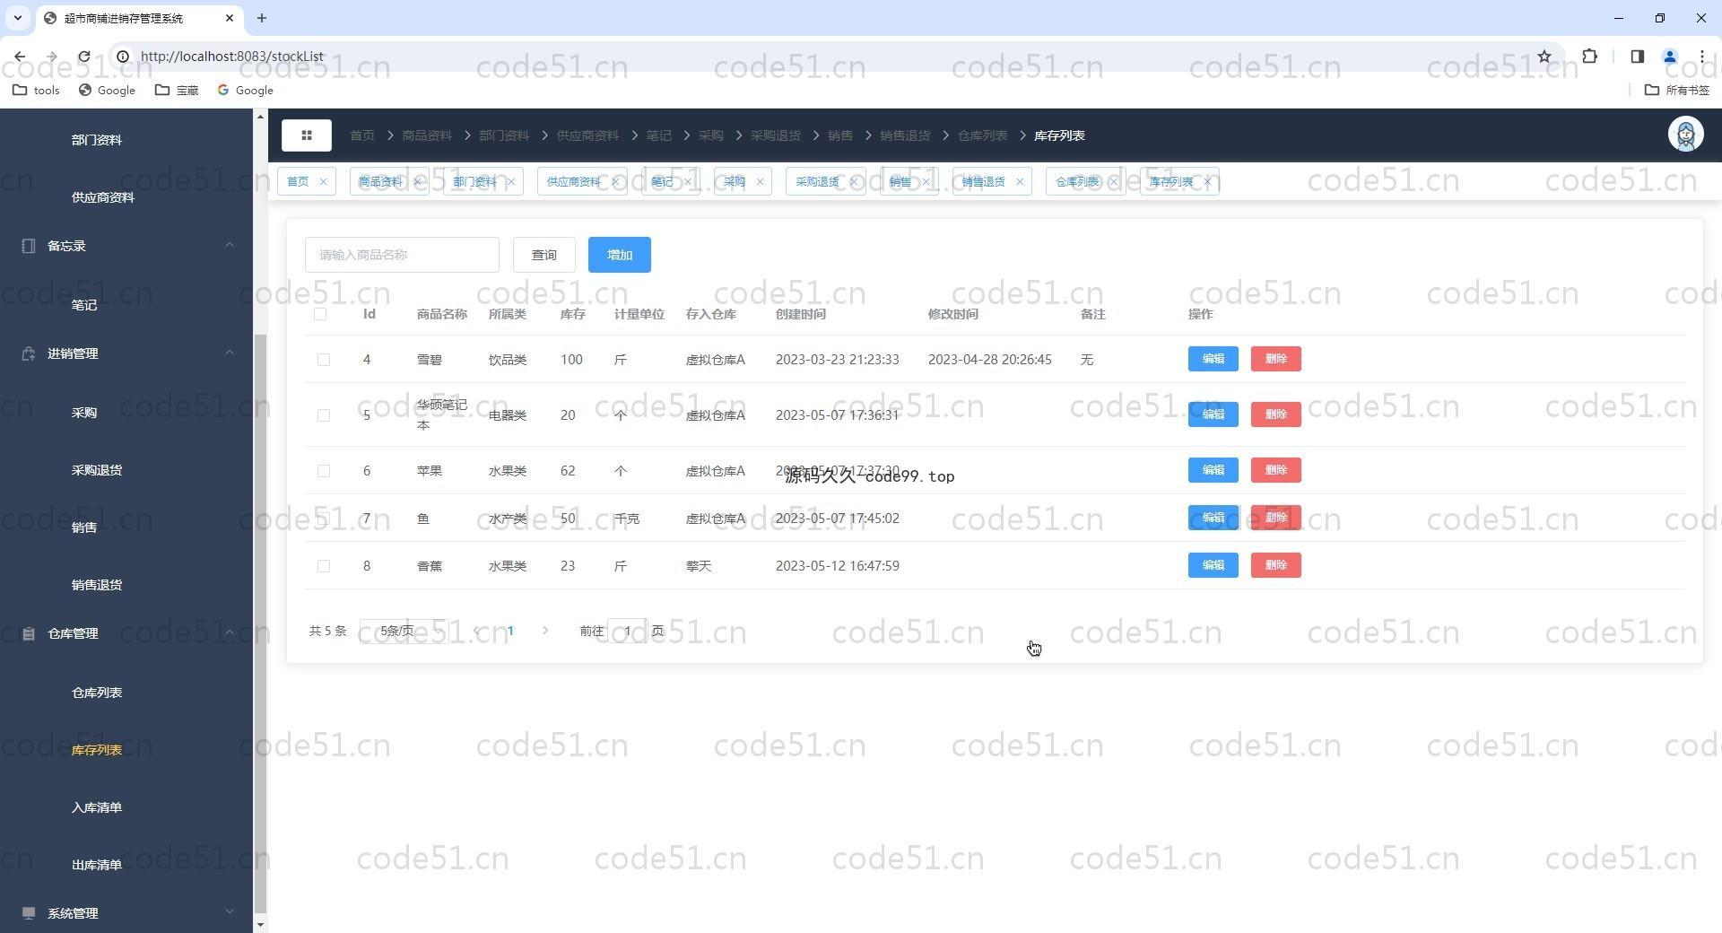The image size is (1722, 933).
Task: Select page 1 in pagination
Action: (x=511, y=631)
